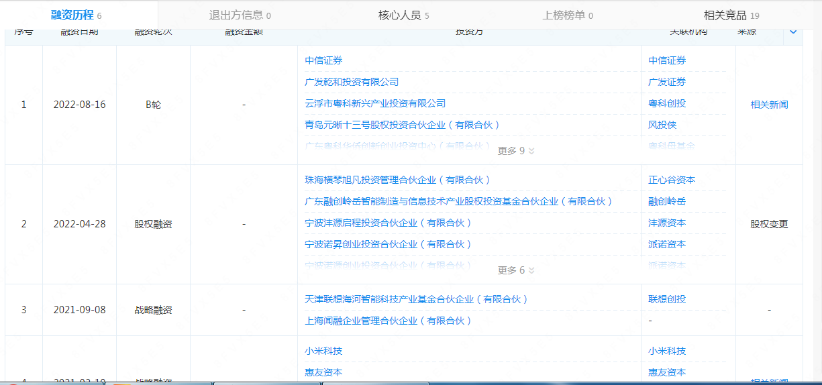
Task: Select 战略融资 in the 2021-09-08 row
Action: pyautogui.click(x=153, y=310)
